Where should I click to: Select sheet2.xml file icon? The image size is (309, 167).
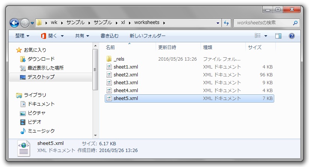109,75
